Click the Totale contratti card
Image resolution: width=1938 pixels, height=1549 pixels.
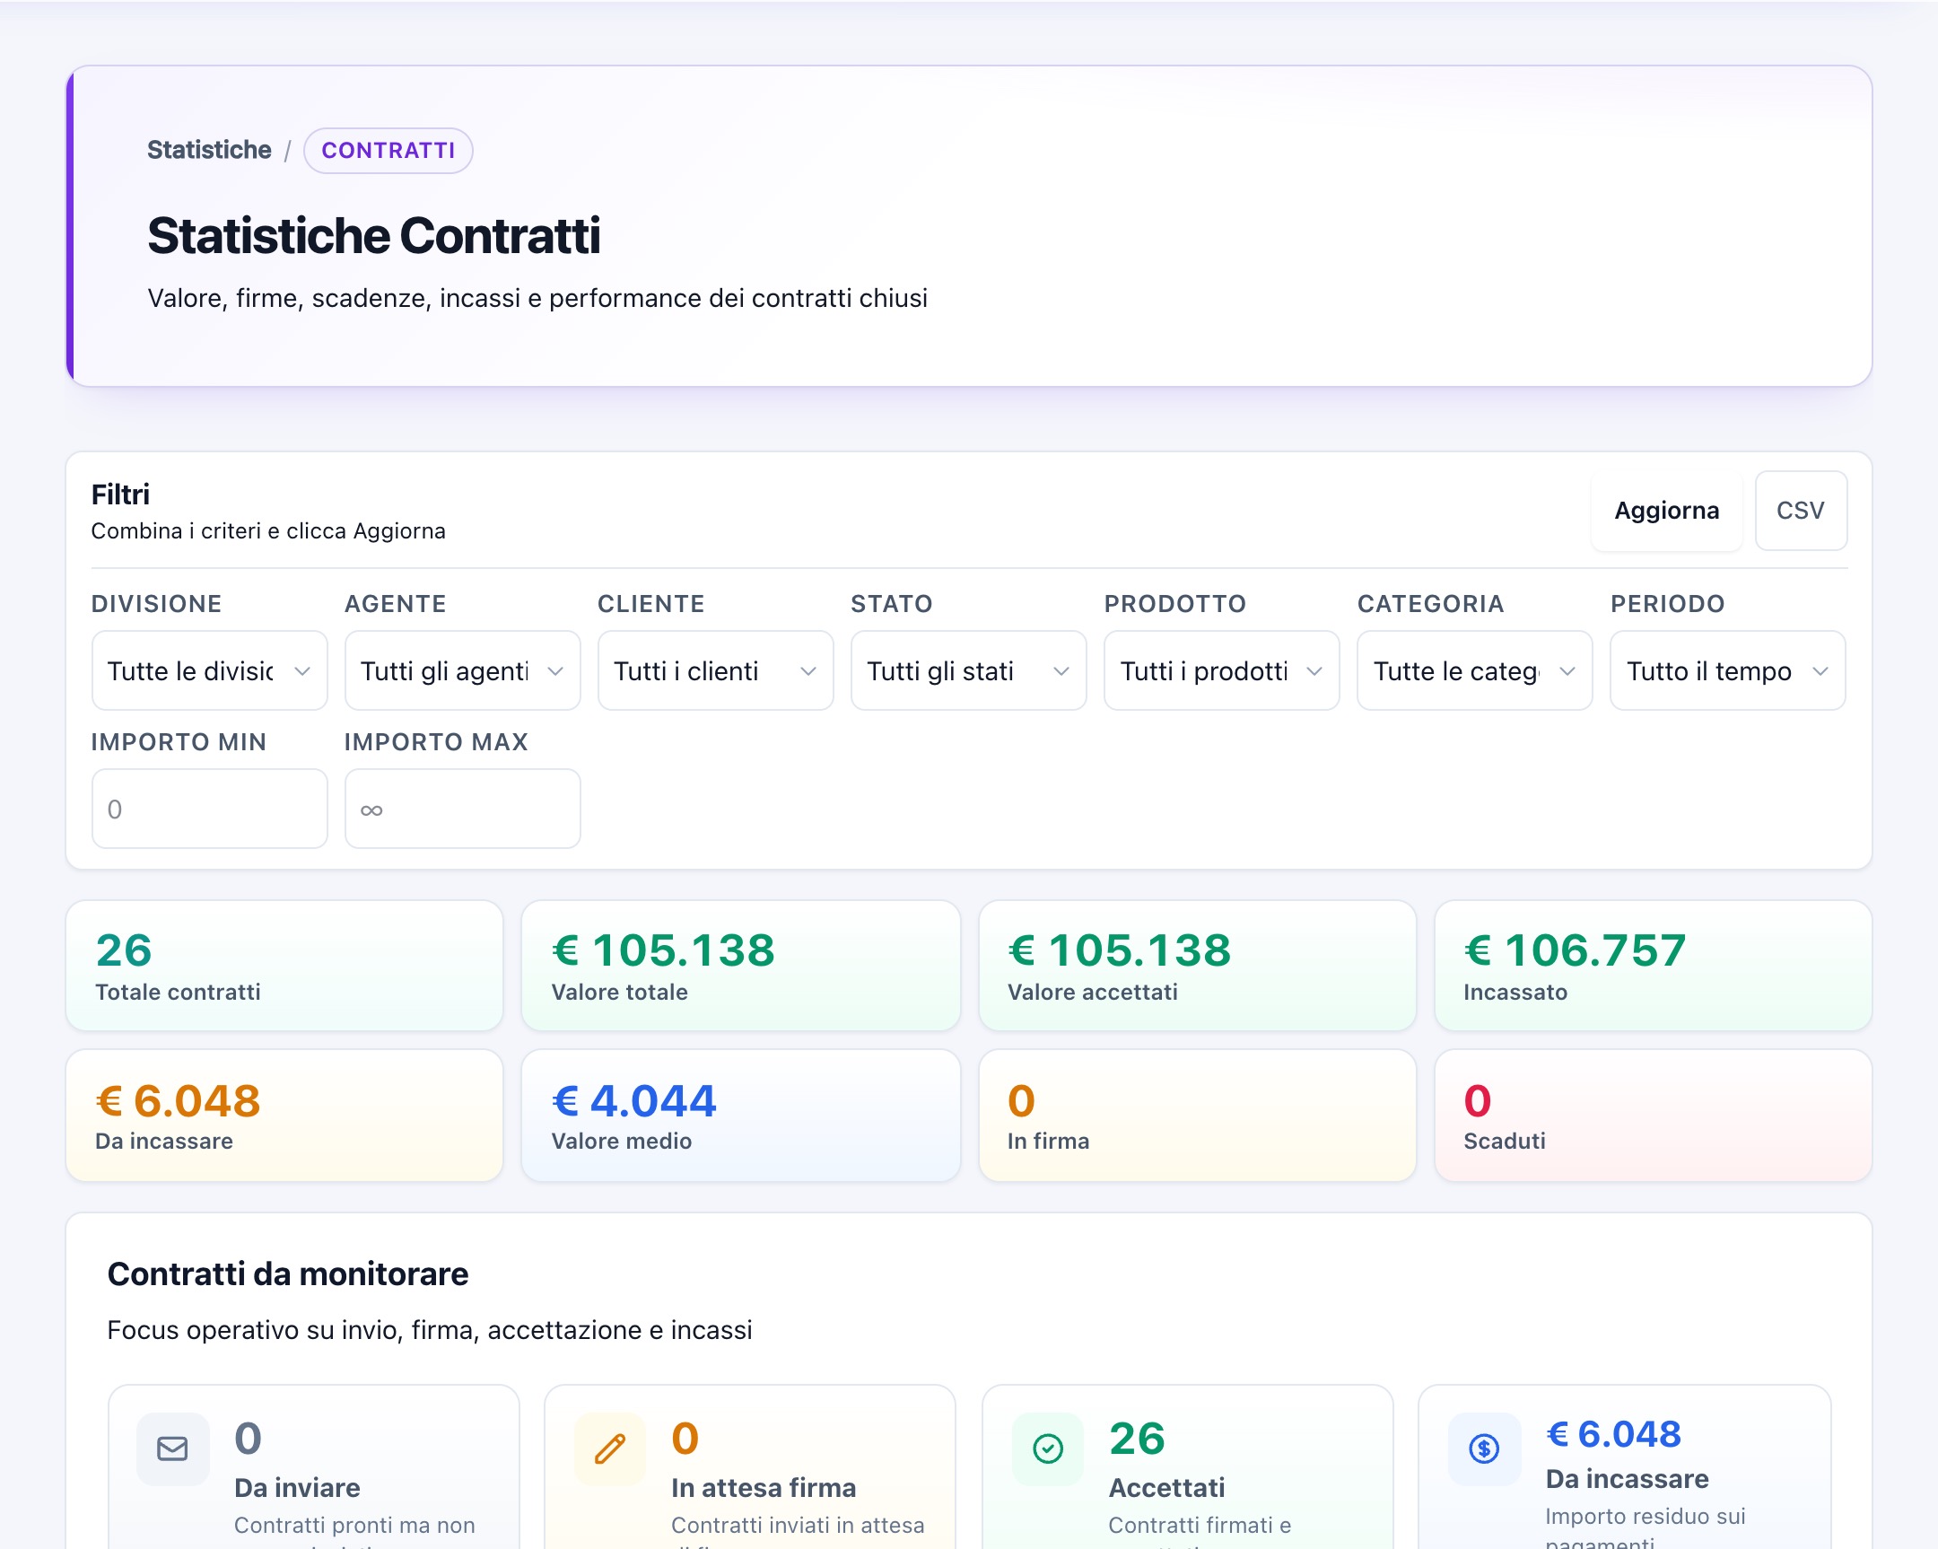[284, 966]
